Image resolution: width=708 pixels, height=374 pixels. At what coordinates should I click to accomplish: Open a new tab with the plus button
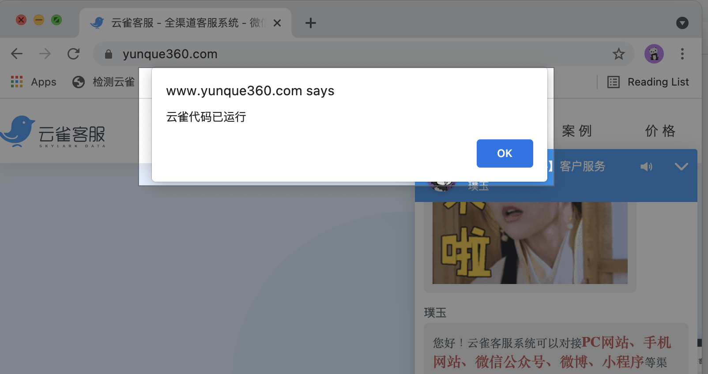tap(310, 23)
